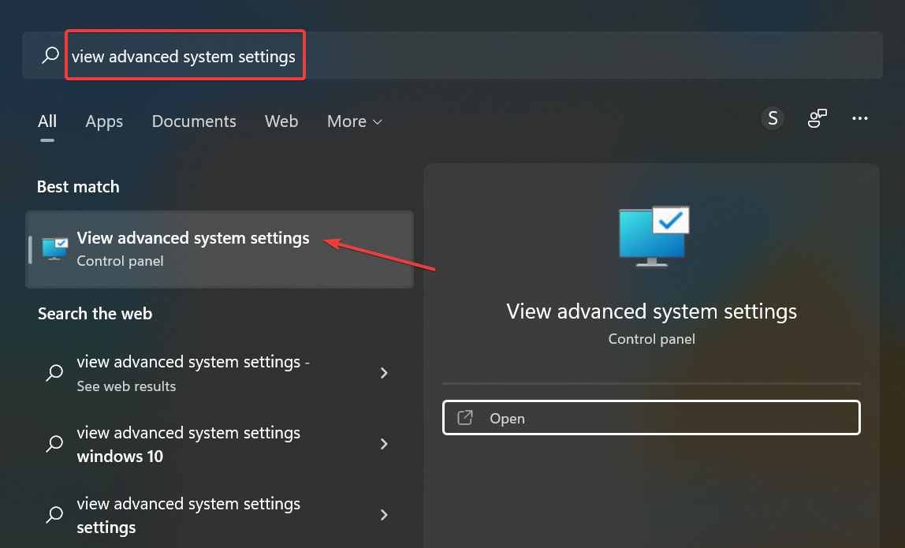The height and width of the screenshot is (548, 905).
Task: Expand the 'See web results' suggestion chevron
Action: 384,373
